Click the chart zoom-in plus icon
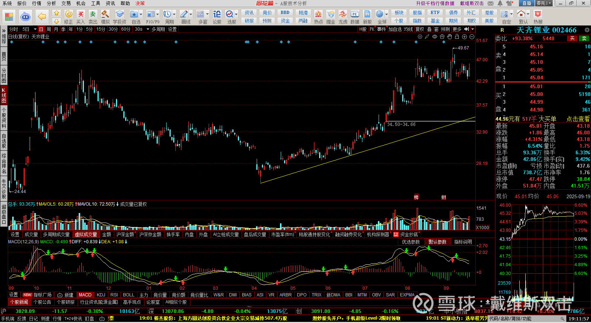 464,37
